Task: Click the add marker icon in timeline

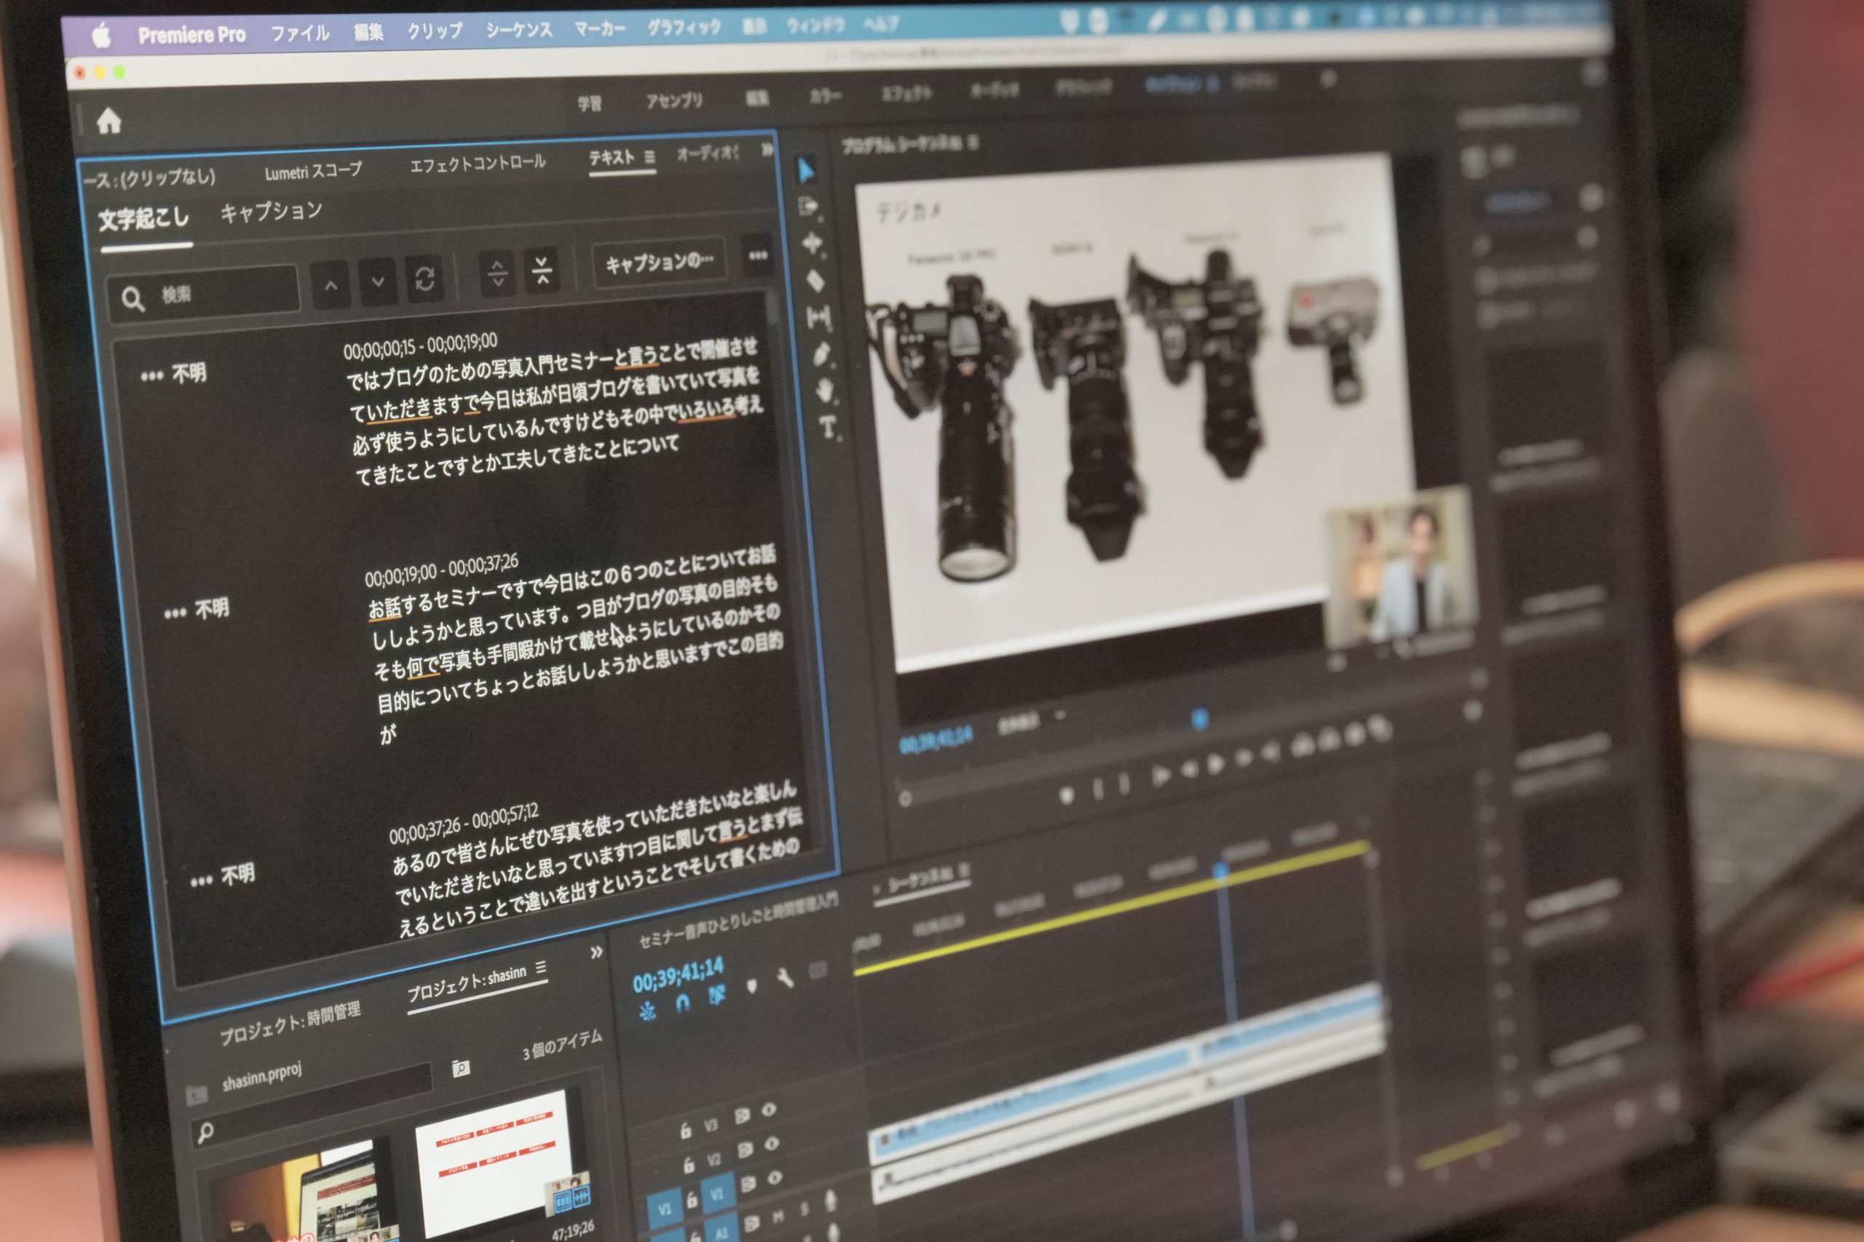Action: (751, 985)
